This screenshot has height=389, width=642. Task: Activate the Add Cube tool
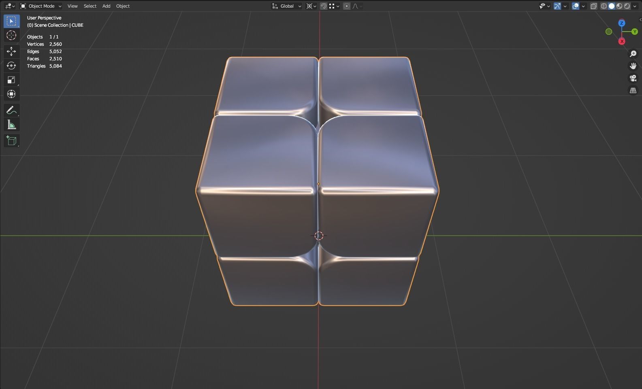coord(11,140)
